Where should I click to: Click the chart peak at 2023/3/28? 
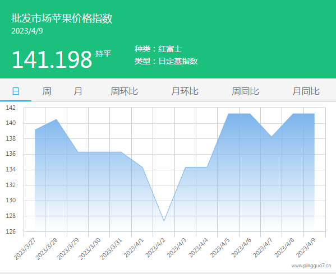coord(56,119)
